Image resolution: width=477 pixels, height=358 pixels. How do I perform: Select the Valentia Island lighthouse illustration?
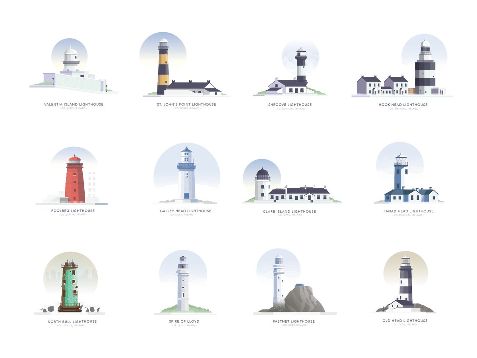(x=74, y=66)
